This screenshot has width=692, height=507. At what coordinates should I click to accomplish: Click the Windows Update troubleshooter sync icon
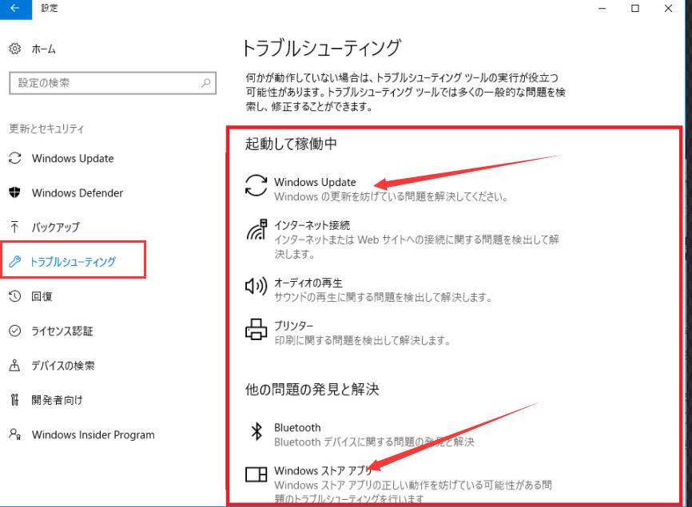[256, 187]
